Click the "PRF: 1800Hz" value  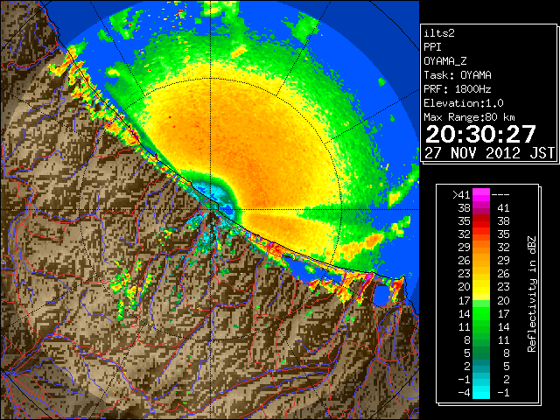(x=458, y=89)
